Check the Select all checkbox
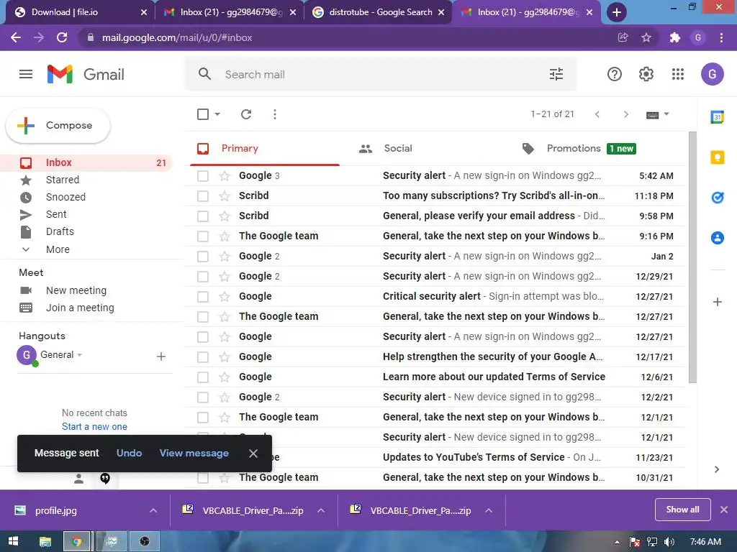This screenshot has height=552, width=737. click(203, 114)
